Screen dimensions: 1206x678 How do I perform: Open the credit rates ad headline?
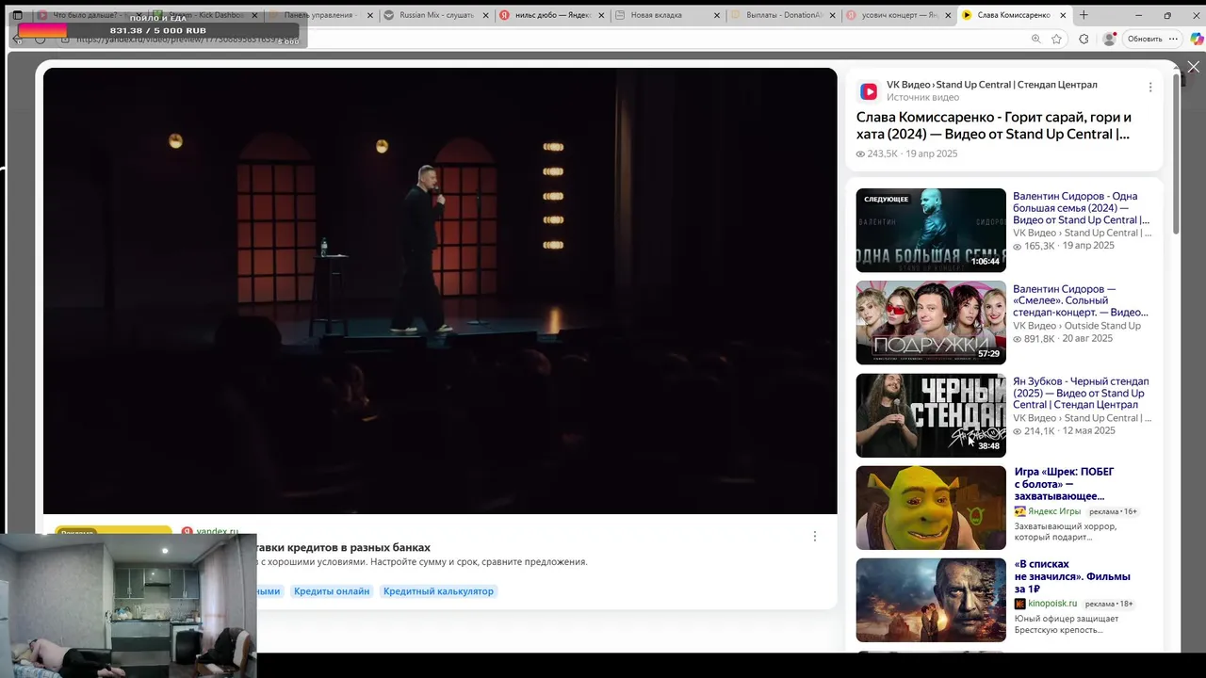pyautogui.click(x=343, y=547)
